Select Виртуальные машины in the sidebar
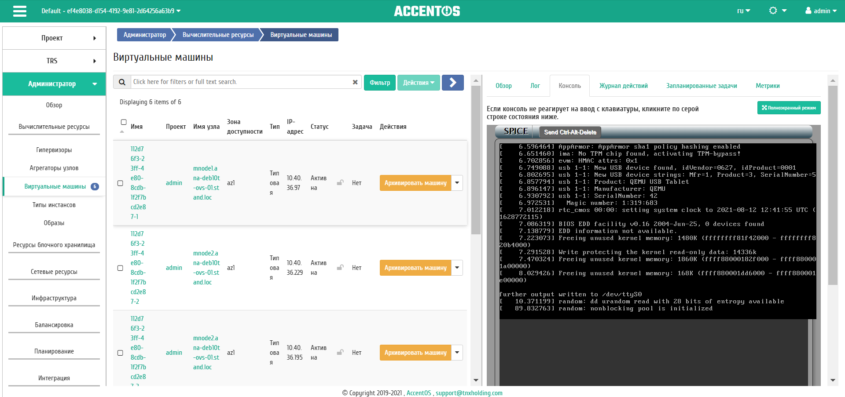 (55, 186)
